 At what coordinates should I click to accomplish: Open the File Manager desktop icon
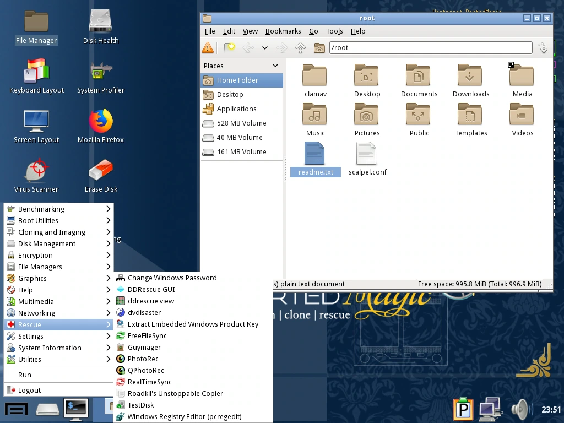(x=36, y=28)
